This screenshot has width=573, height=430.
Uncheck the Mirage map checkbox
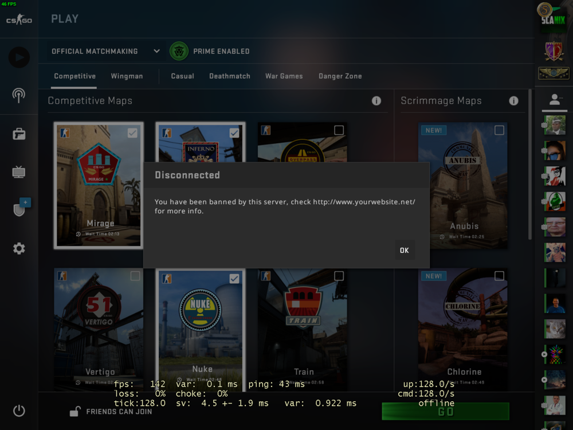[x=133, y=133]
